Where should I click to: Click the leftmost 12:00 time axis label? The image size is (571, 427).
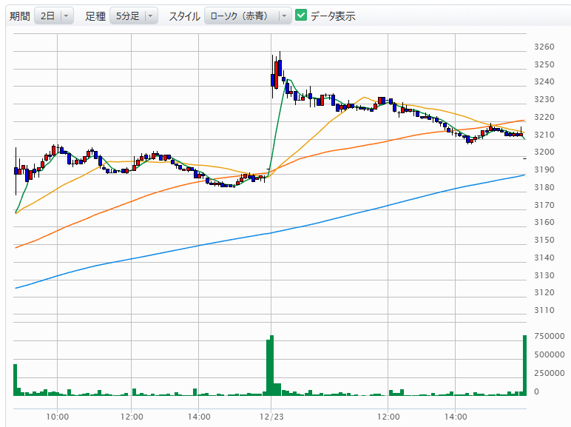[131, 417]
